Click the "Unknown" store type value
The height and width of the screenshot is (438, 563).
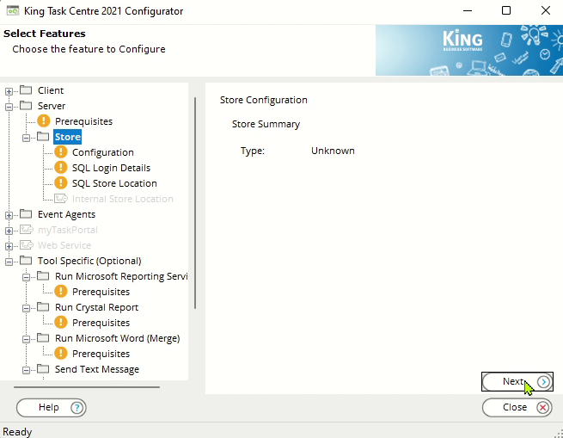click(333, 151)
